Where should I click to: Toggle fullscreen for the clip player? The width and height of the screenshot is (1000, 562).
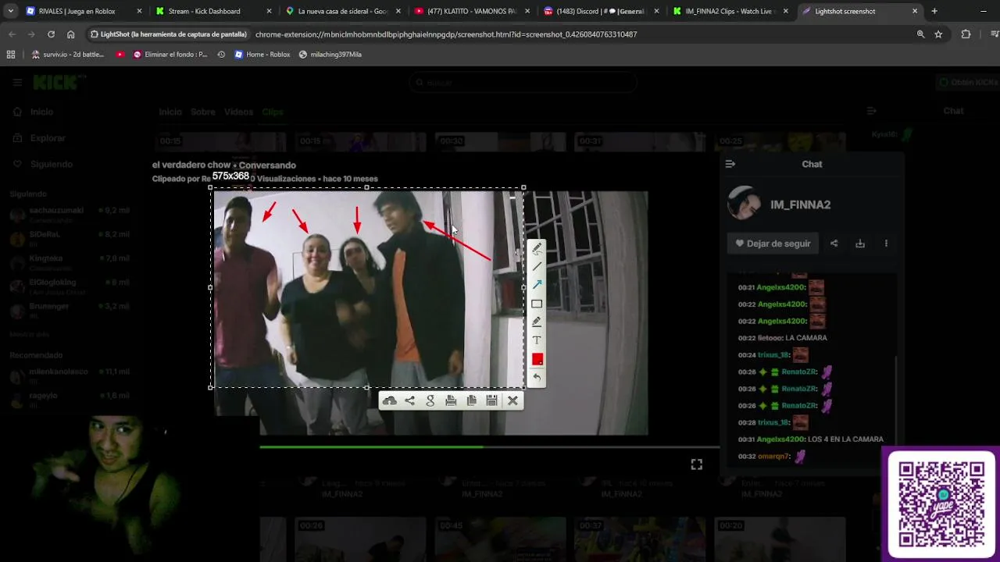[x=696, y=464]
